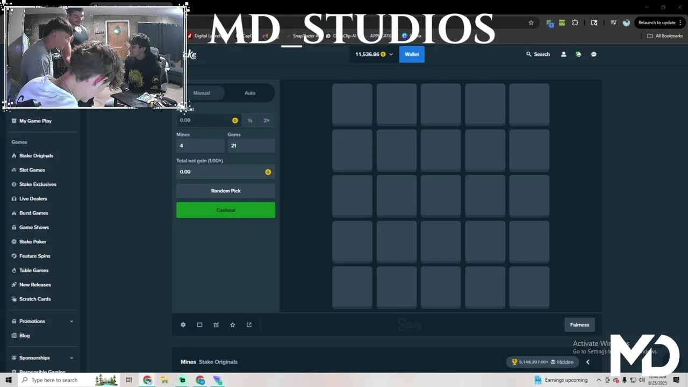Open Stake Originals category
Image resolution: width=688 pixels, height=387 pixels.
pos(36,156)
